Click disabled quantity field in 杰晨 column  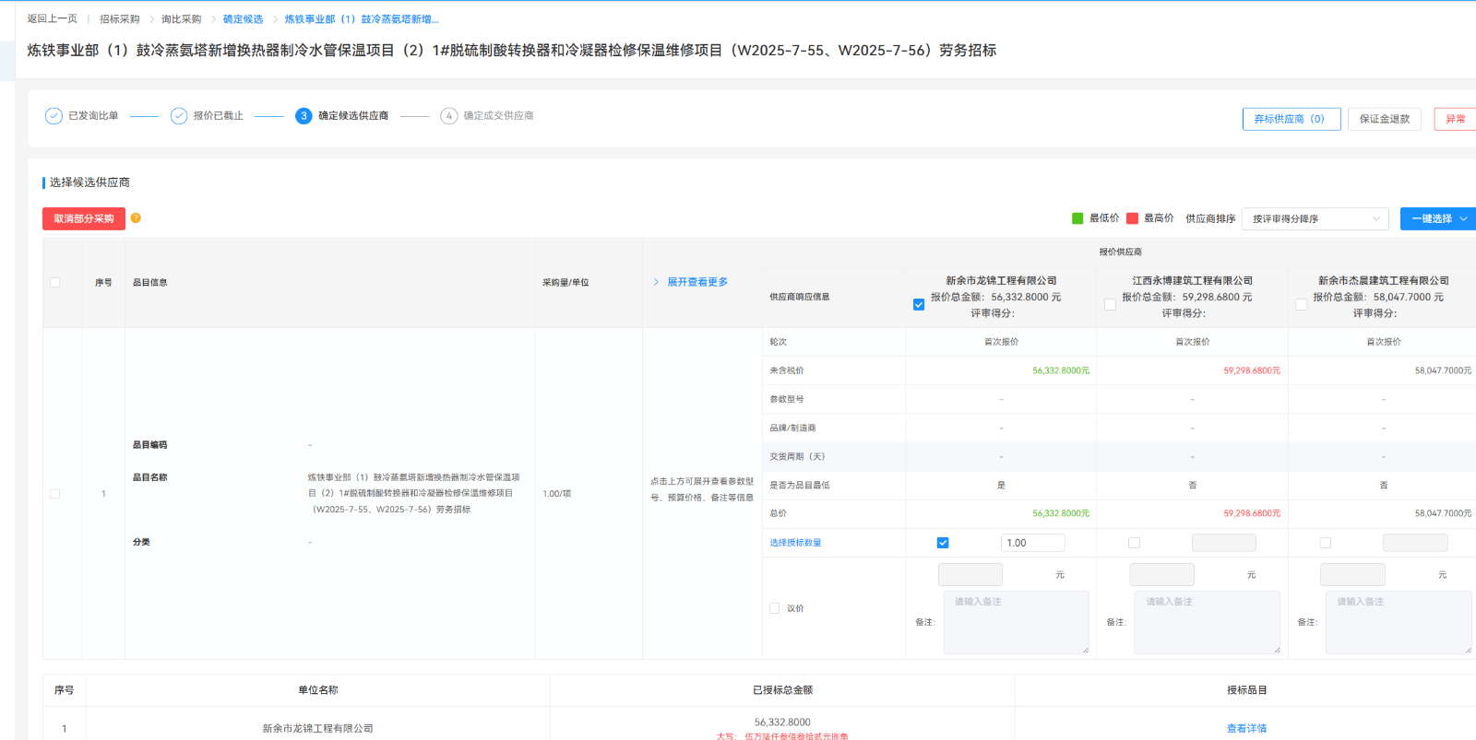point(1415,543)
